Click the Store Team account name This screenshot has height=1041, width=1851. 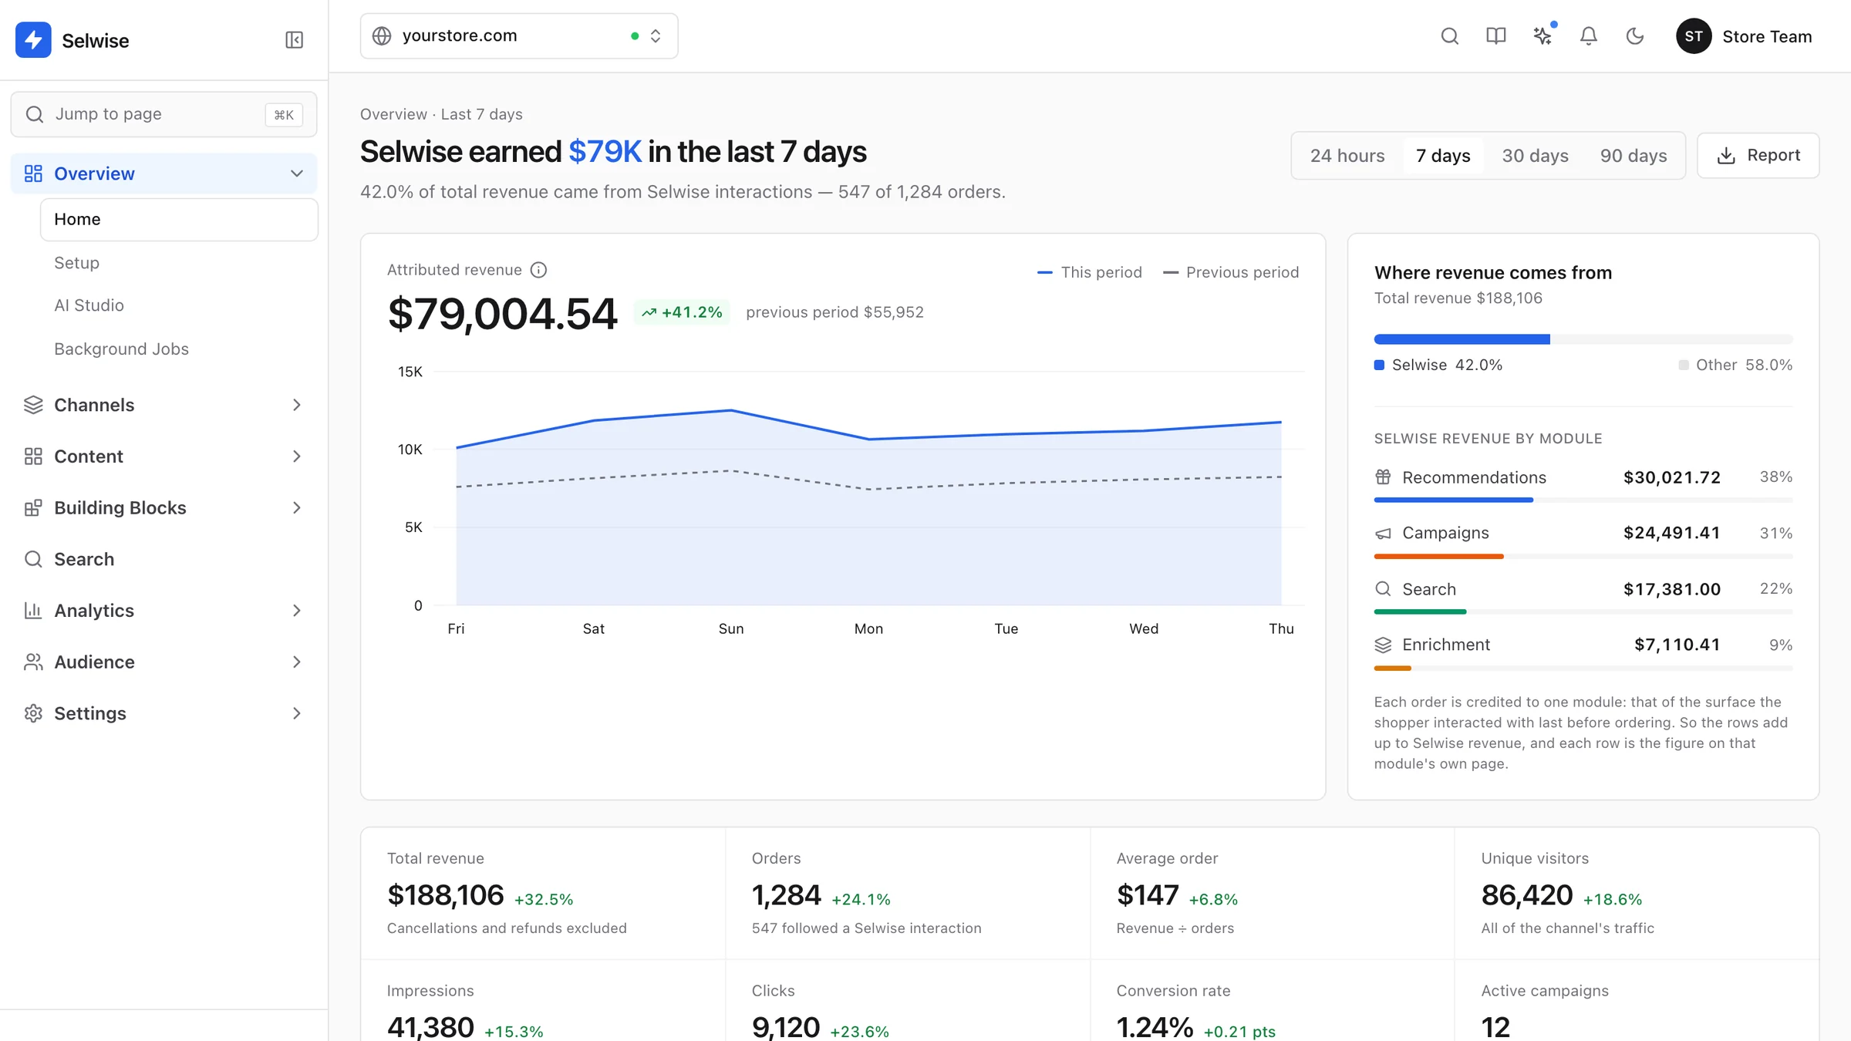1767,36
